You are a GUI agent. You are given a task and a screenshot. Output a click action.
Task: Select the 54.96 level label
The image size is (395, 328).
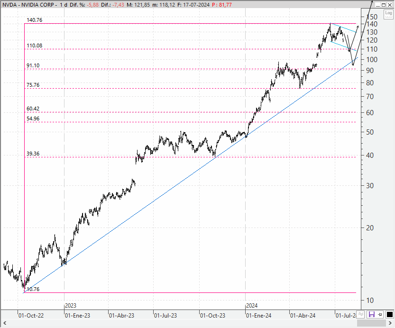33,118
